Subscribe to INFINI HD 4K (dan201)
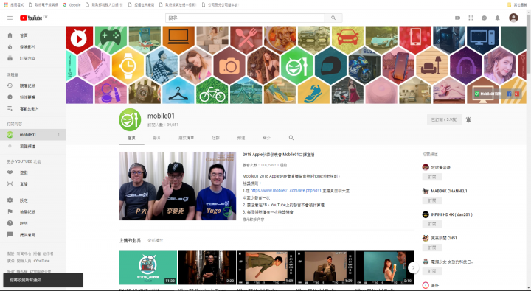Viewport: 531px width, 291px height. point(431,224)
